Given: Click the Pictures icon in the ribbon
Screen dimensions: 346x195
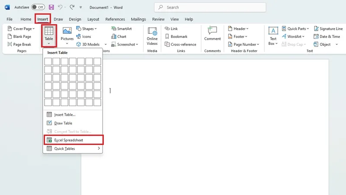Looking at the screenshot, I should click(67, 31).
